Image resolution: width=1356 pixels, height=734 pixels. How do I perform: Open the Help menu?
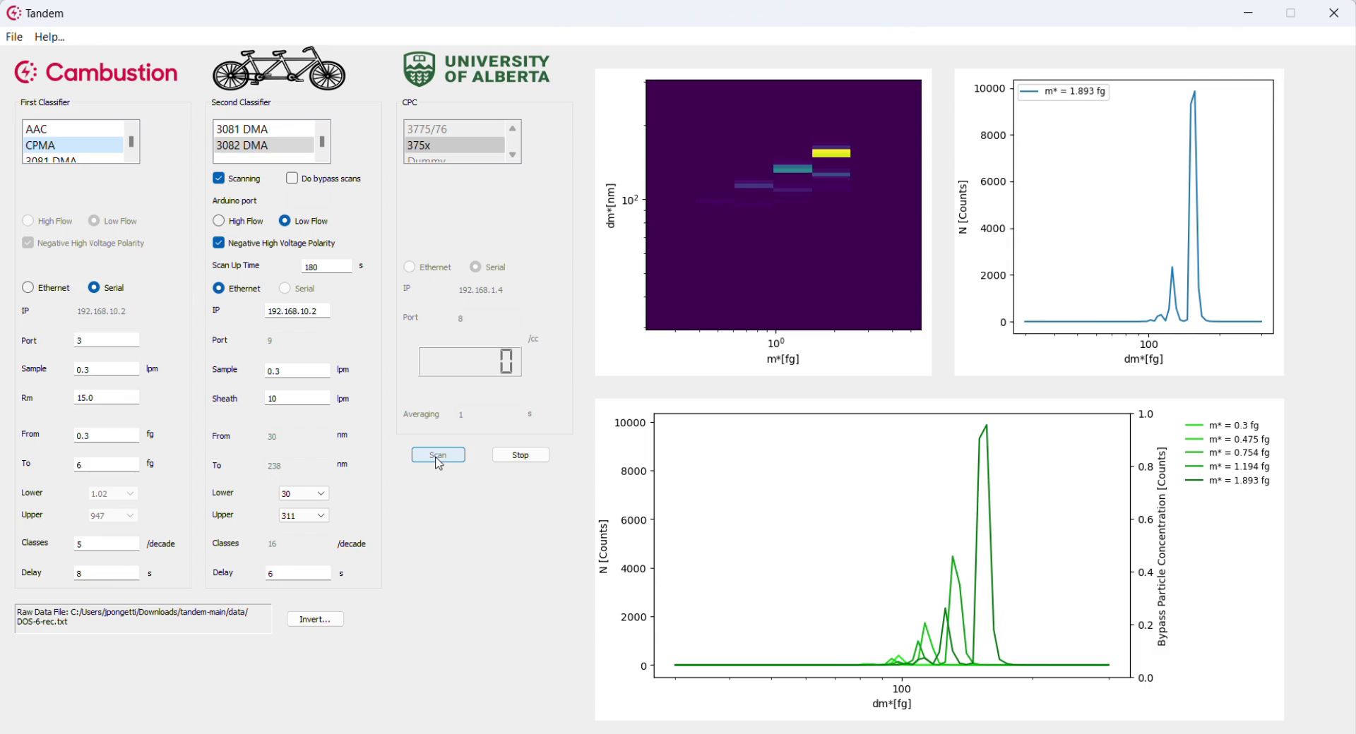point(49,37)
